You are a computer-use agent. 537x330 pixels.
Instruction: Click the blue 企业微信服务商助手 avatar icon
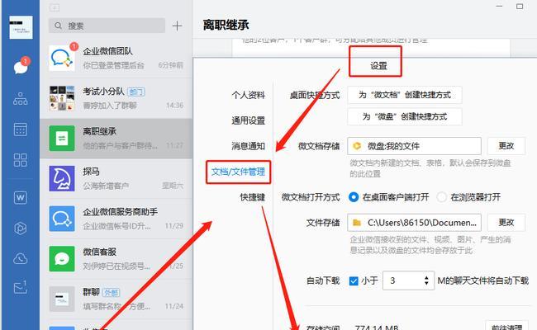pyautogui.click(x=62, y=219)
